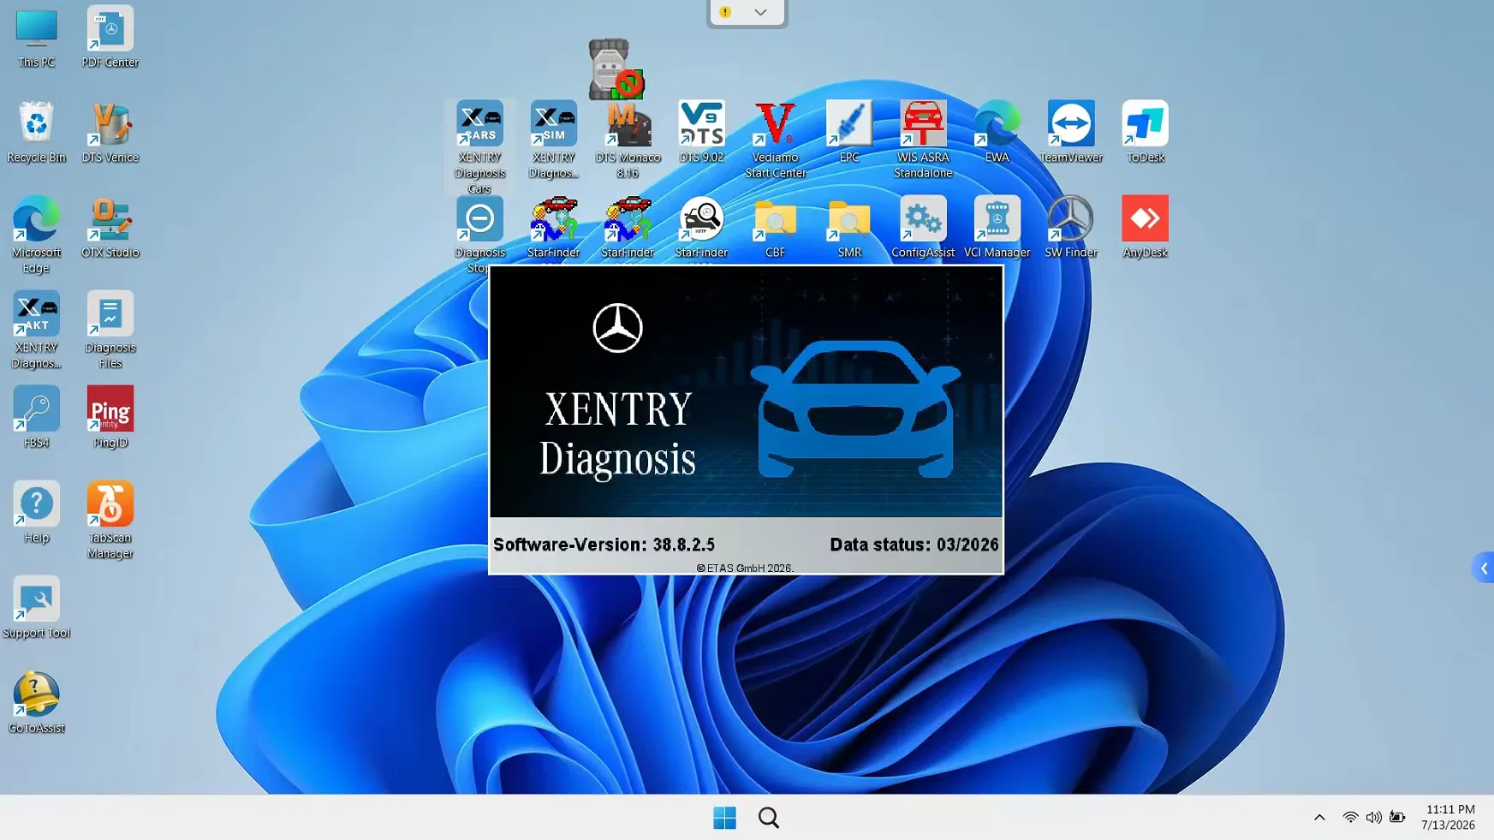Expand the side panel arrow on right edge
The width and height of the screenshot is (1494, 840).
pos(1484,568)
